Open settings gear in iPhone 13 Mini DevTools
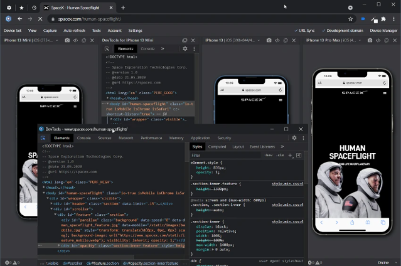The height and width of the screenshot is (266, 401). point(185,48)
